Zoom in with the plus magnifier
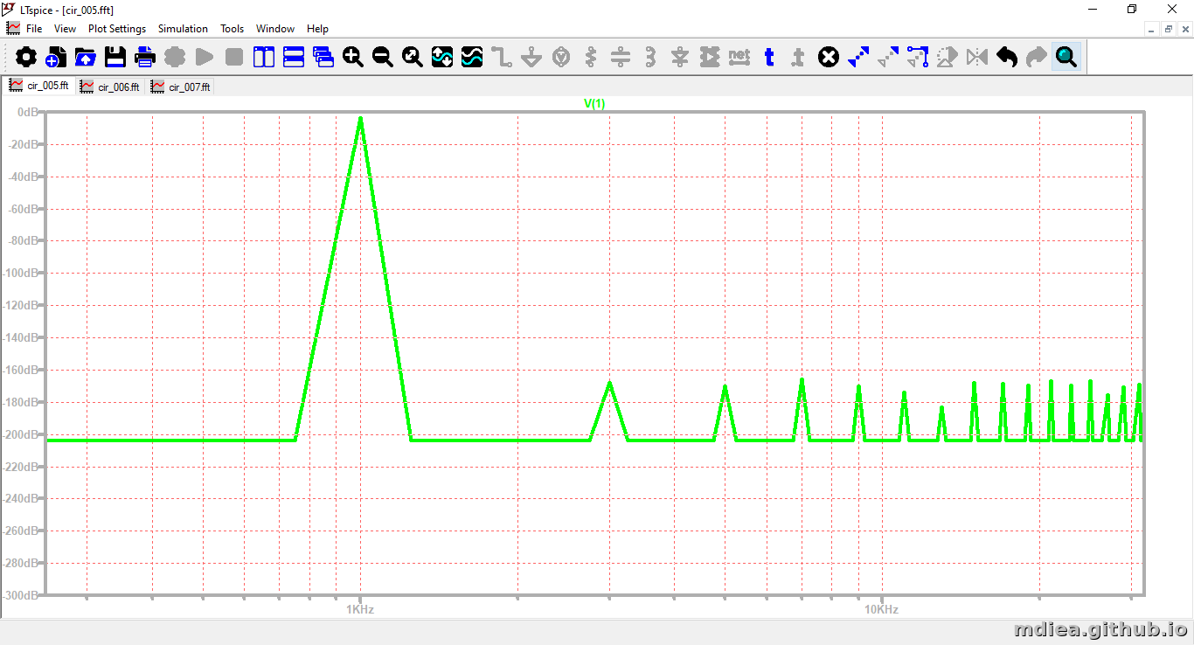Screen dimensions: 1194x645 [353, 58]
